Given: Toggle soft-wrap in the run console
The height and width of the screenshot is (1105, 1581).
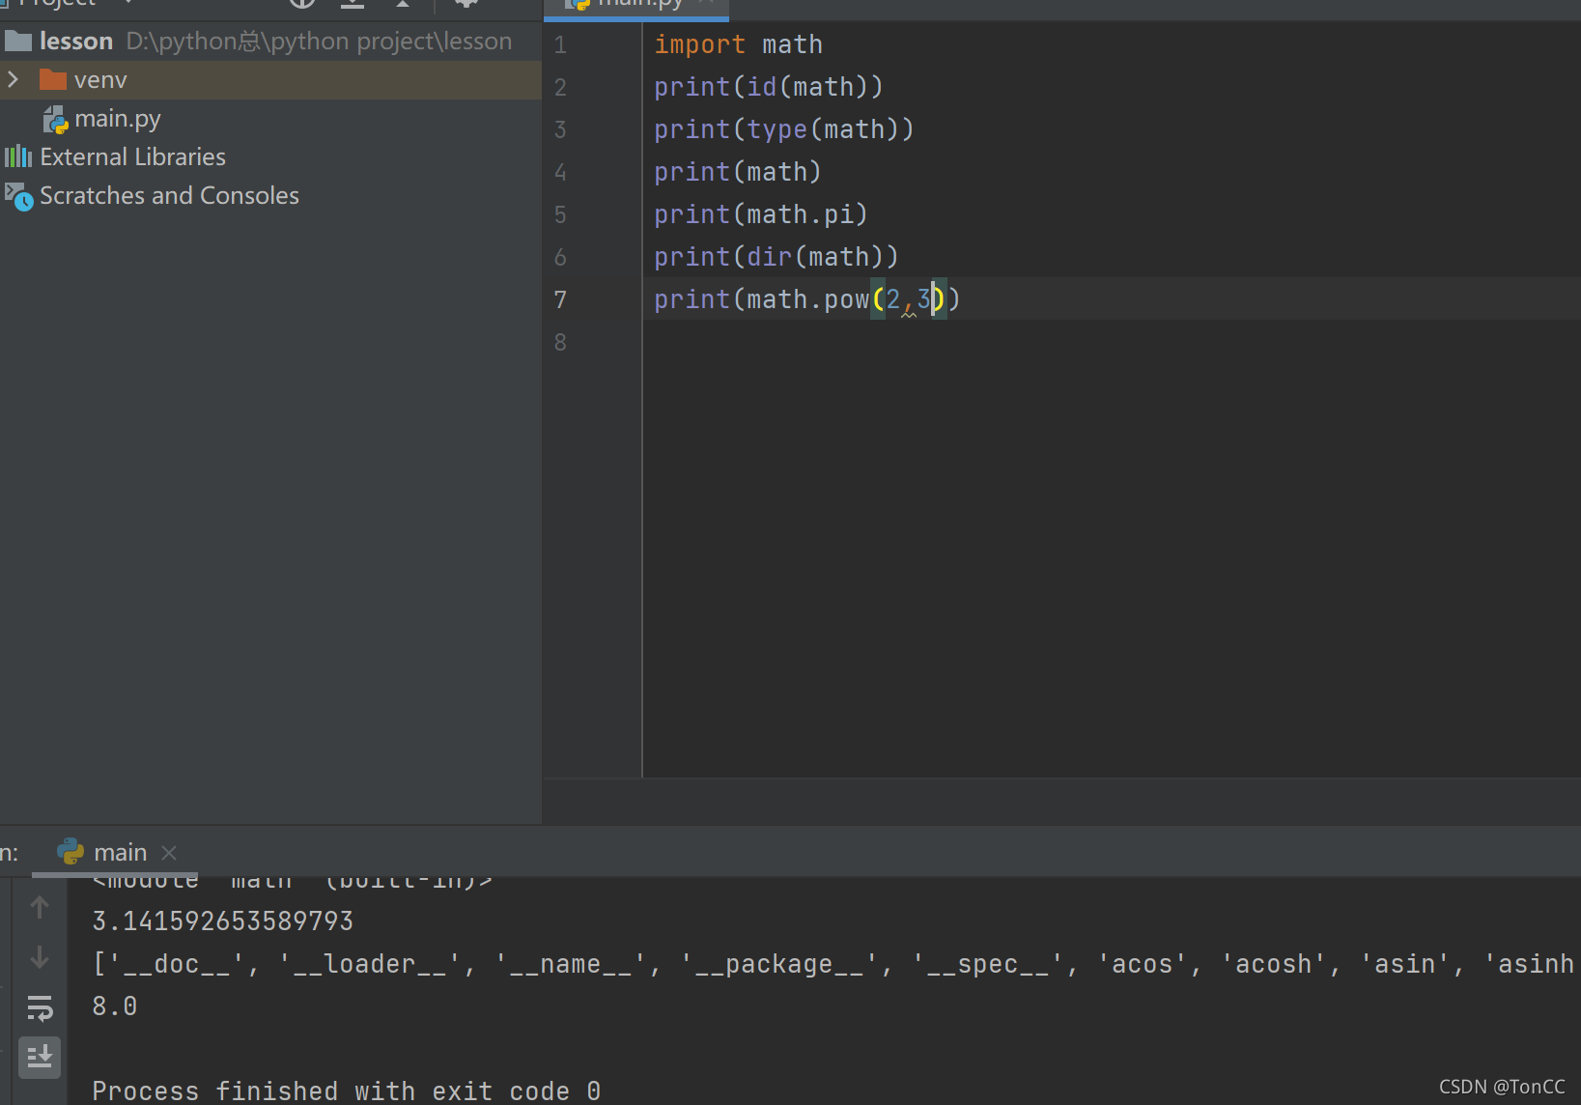Looking at the screenshot, I should 40,1007.
